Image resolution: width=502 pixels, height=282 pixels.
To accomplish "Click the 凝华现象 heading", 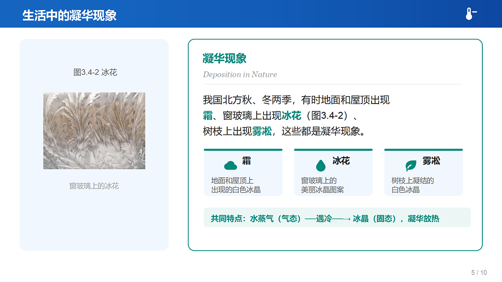I will (x=225, y=58).
